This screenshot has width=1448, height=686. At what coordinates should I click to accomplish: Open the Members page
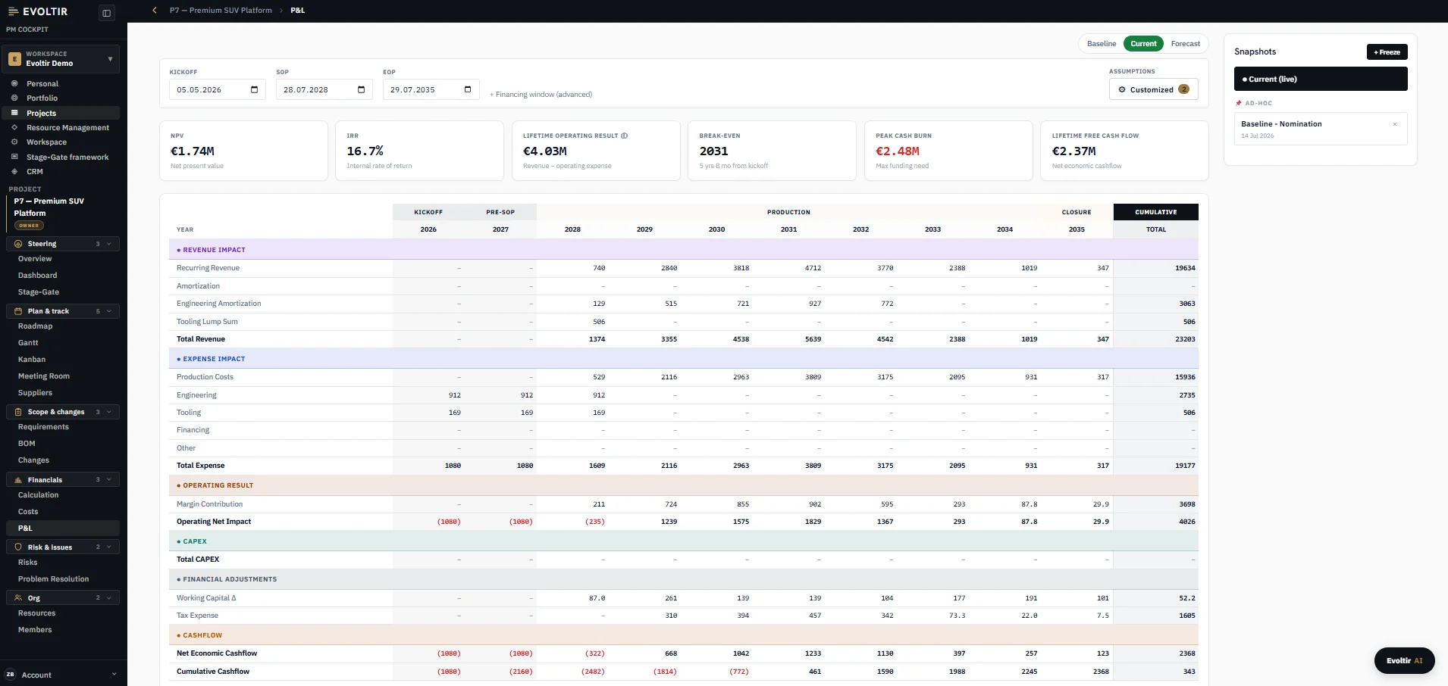tap(35, 630)
